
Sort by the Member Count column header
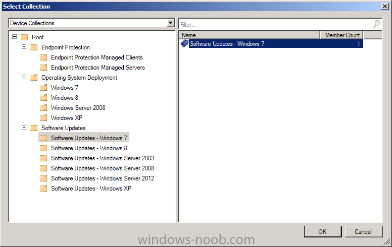coord(342,35)
